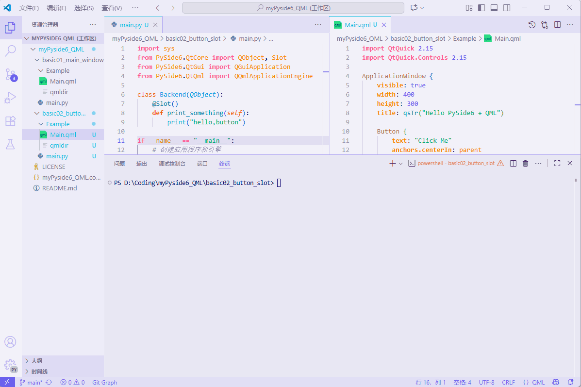Open the README.md file
This screenshot has width=581, height=387.
(x=63, y=188)
